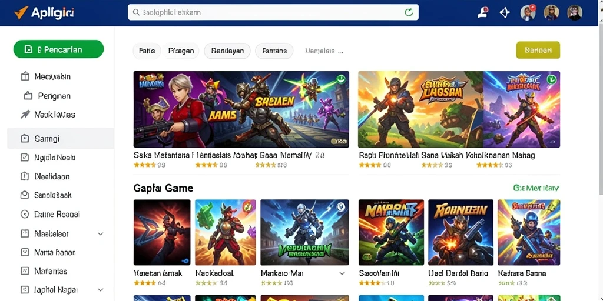
Task: Select the Fatle filter chip
Action: click(147, 51)
